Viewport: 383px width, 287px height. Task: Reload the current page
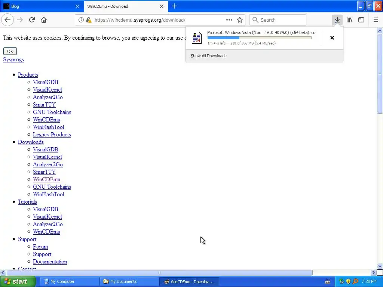[x=32, y=20]
